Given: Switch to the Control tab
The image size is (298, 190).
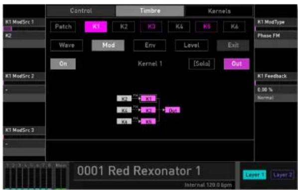Looking at the screenshot, I should [81, 11].
